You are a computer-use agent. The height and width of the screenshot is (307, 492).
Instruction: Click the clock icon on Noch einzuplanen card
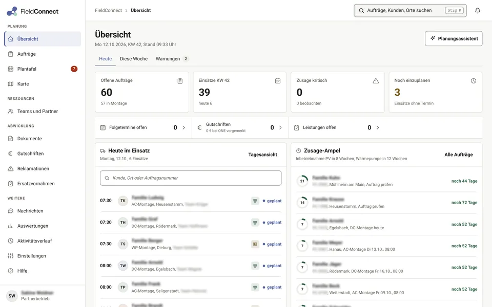point(474,81)
